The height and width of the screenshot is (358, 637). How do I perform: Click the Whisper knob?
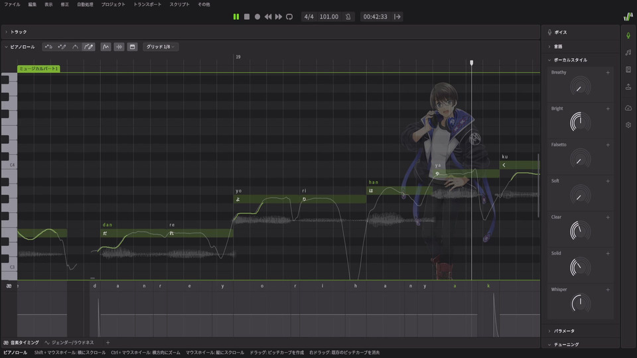pos(580,303)
